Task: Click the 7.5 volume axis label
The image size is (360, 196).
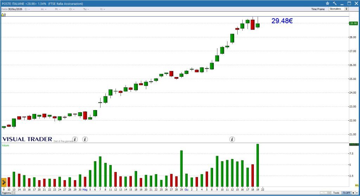Action: [351, 153]
